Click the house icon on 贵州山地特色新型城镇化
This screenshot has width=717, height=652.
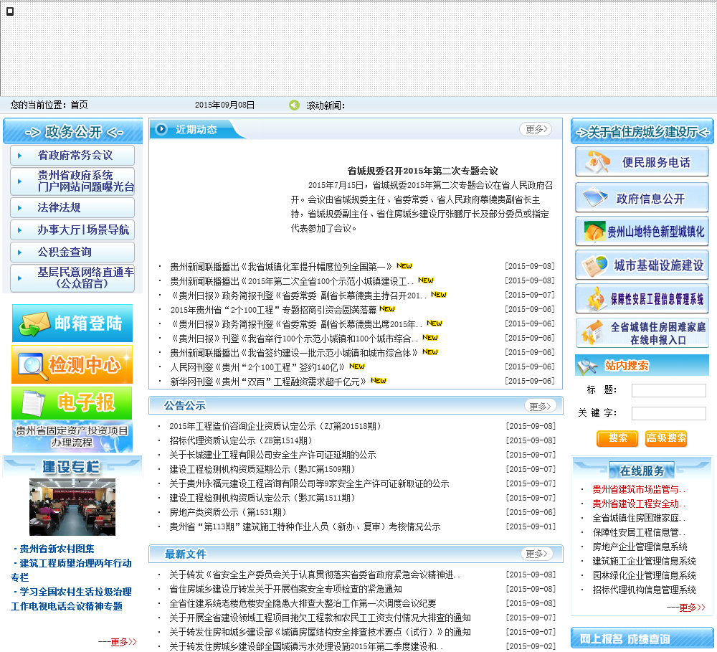(x=594, y=231)
